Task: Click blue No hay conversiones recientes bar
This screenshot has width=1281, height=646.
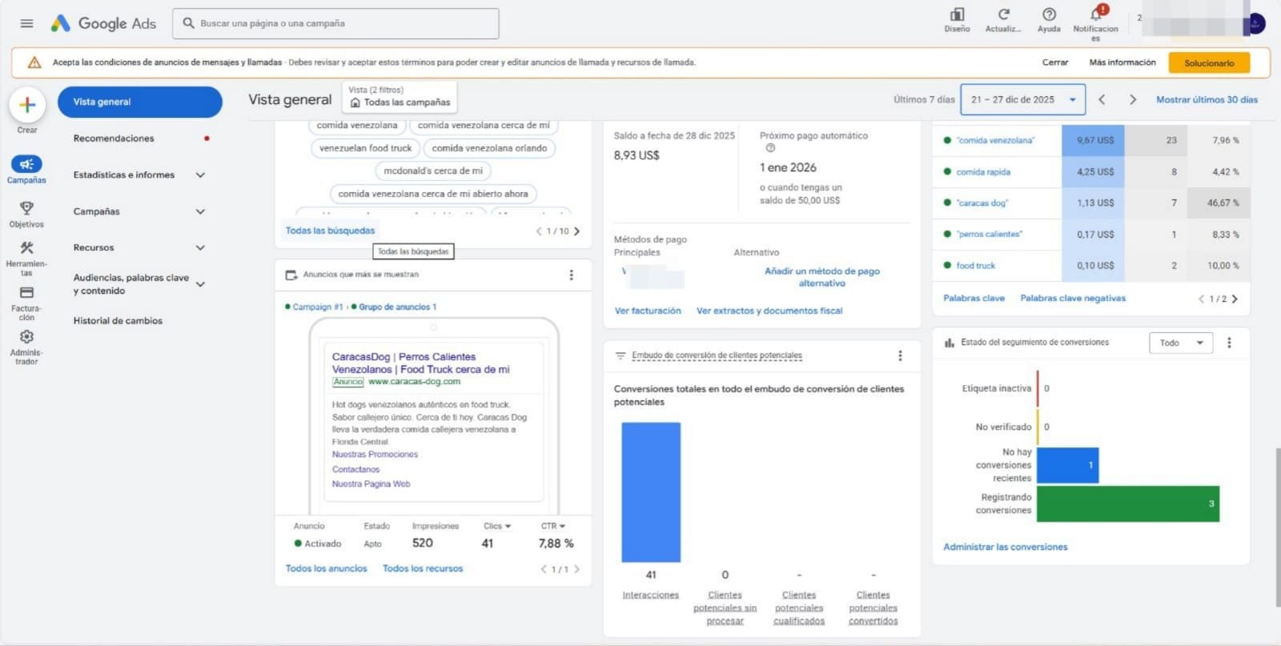Action: point(1067,465)
